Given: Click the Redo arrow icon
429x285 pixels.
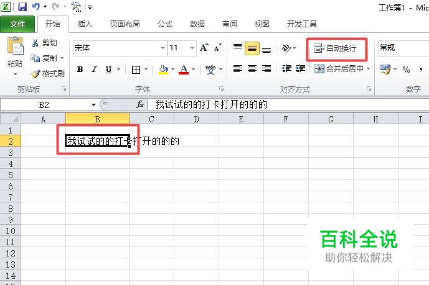Looking at the screenshot, I should [55, 7].
